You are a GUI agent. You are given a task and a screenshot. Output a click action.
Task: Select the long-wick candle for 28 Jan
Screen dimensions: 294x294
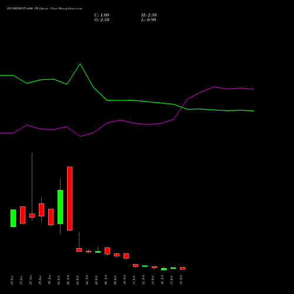32,215
